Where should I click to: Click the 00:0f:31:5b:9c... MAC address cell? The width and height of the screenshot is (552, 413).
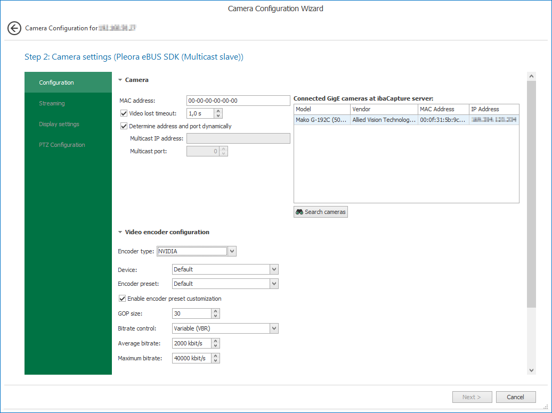(443, 120)
